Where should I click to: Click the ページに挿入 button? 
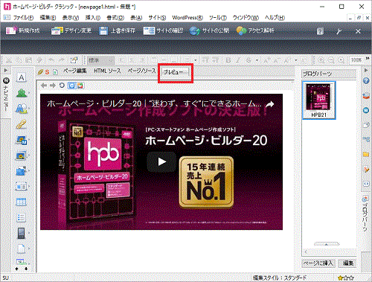[319, 263]
